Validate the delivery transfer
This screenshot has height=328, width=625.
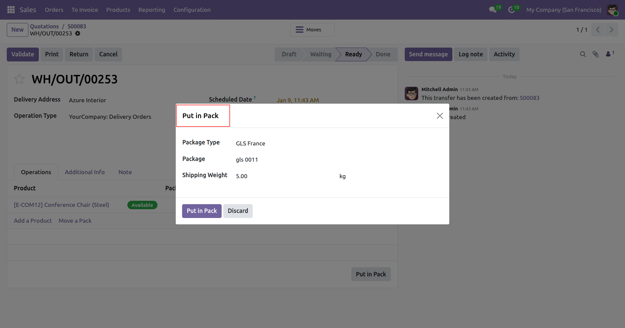click(23, 54)
